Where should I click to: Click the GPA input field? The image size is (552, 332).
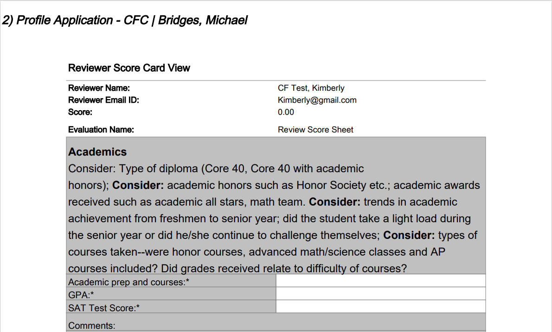380,294
